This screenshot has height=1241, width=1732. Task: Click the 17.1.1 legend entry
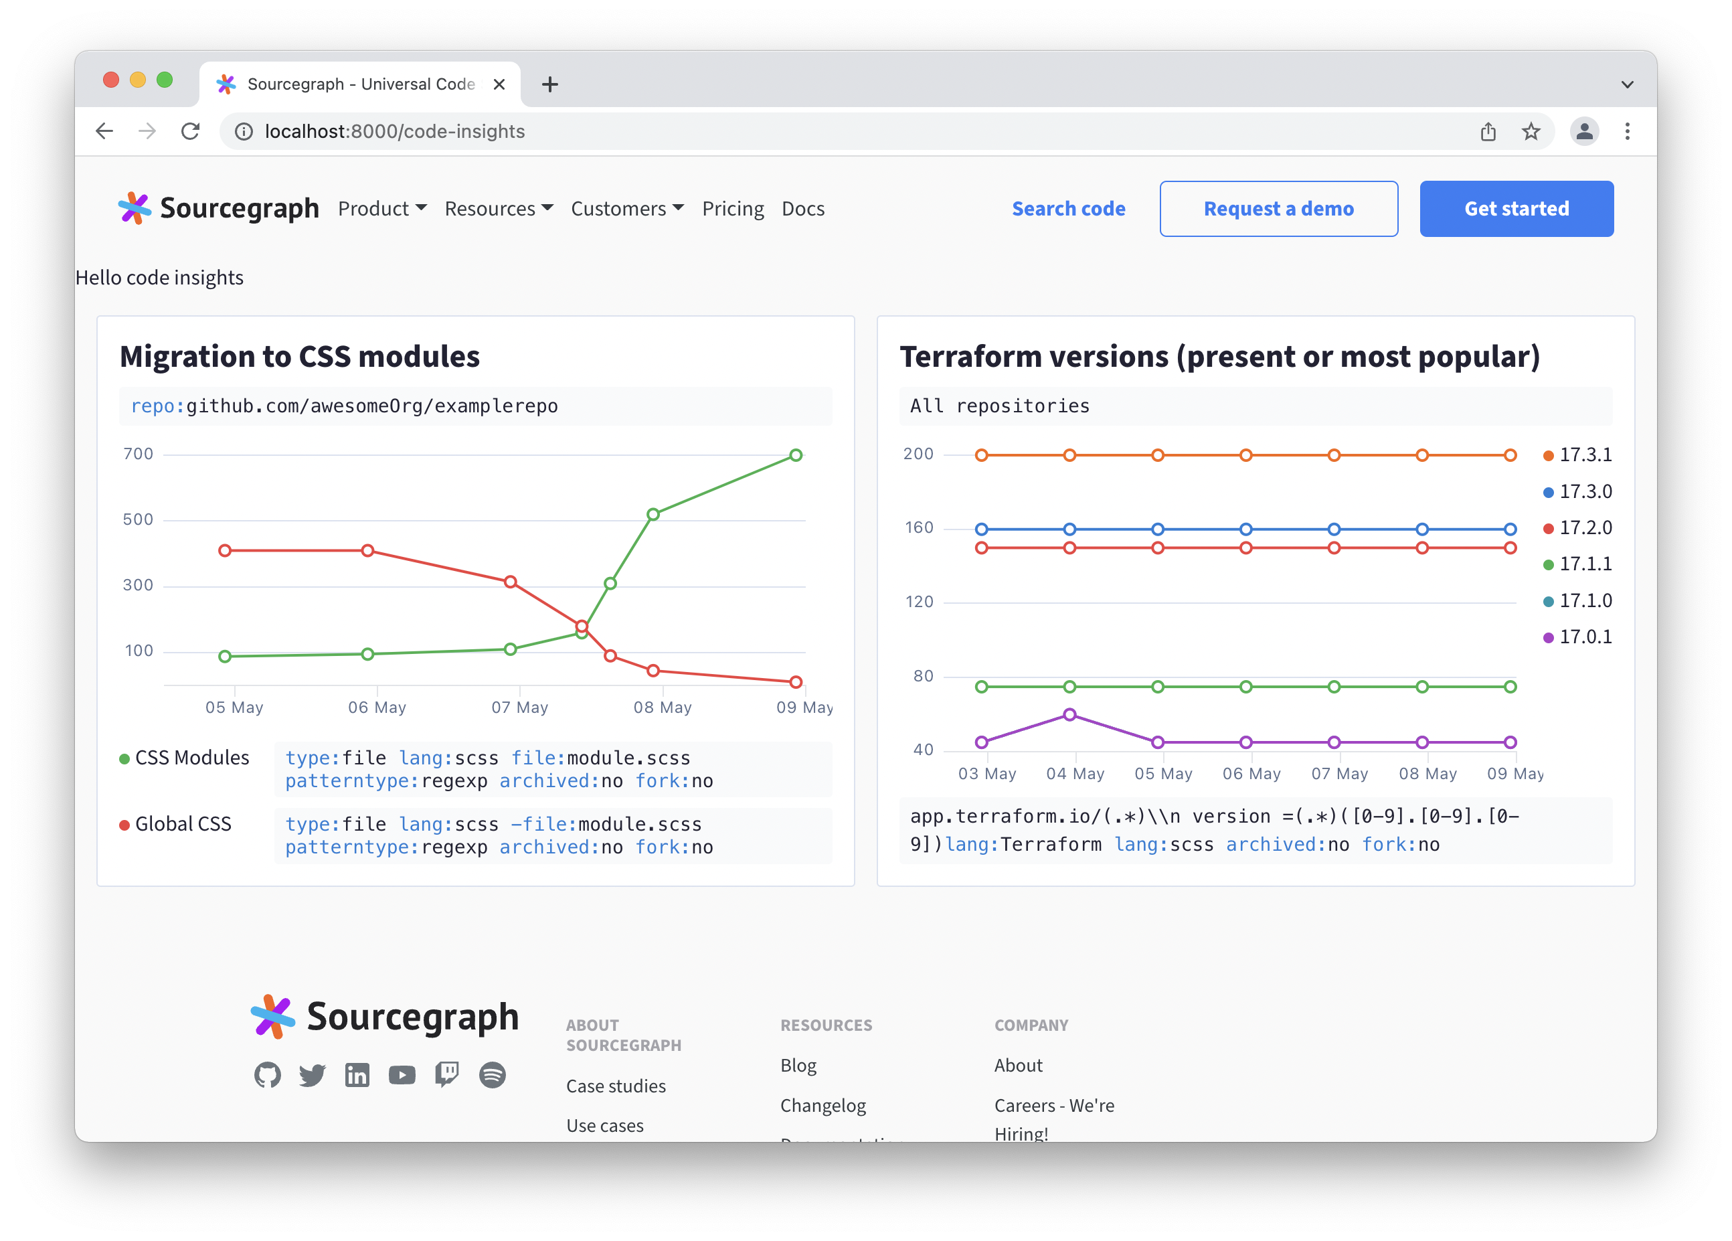(x=1577, y=564)
